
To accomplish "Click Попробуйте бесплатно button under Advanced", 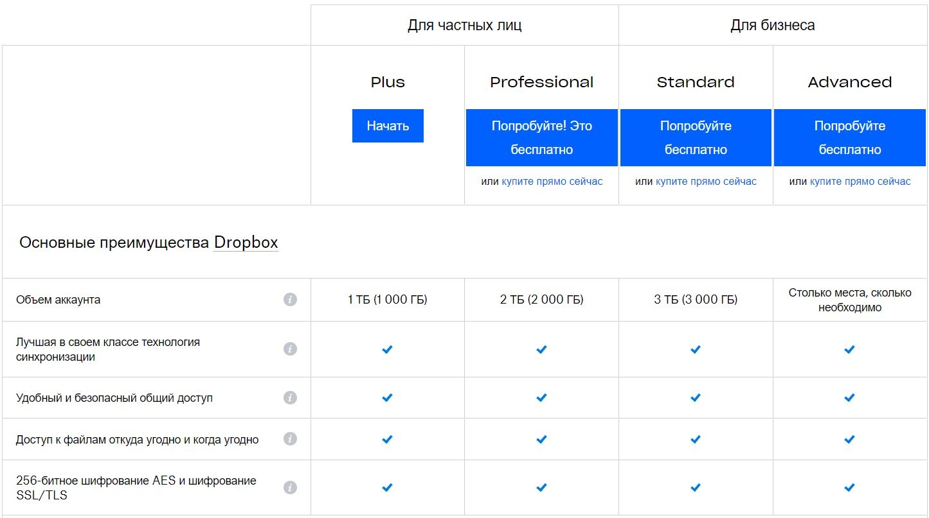I will point(850,137).
